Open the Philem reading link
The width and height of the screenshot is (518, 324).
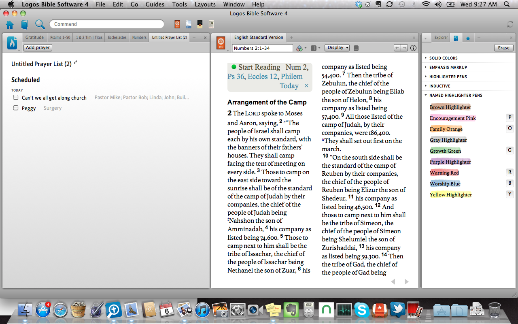coord(291,77)
